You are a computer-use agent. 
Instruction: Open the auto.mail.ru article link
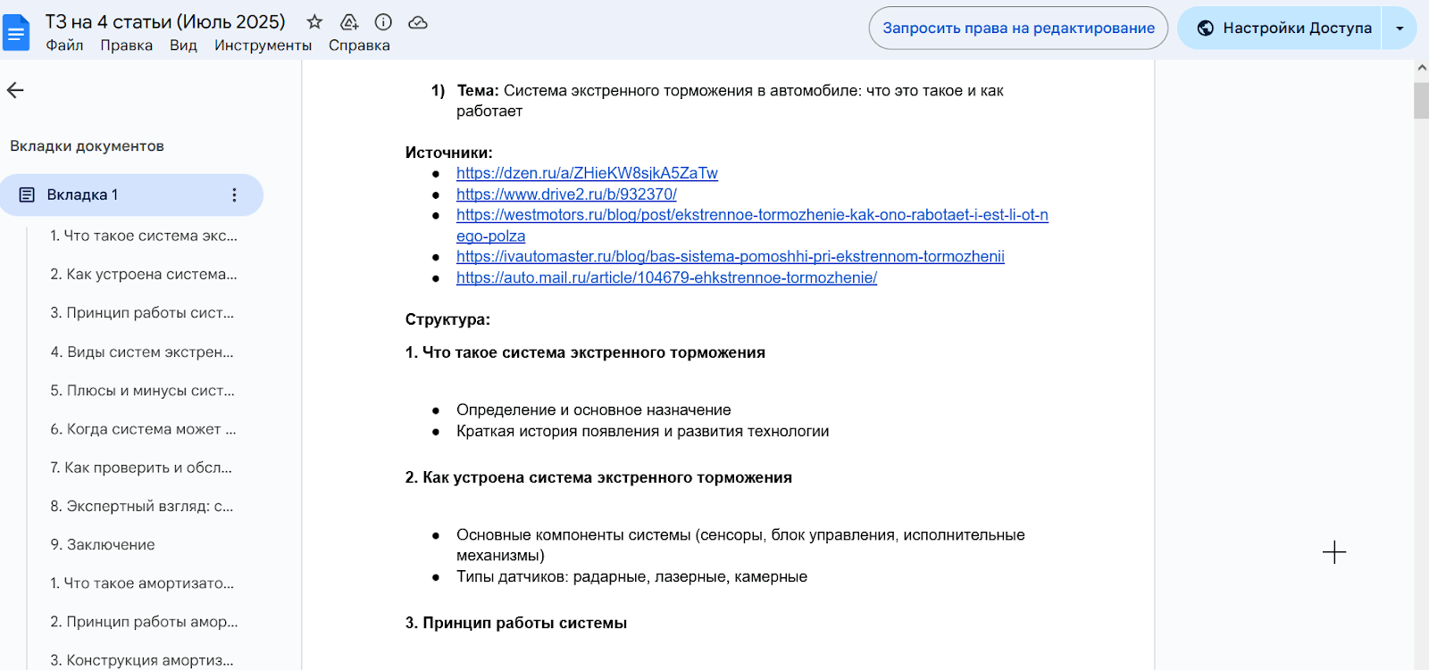pyautogui.click(x=666, y=277)
